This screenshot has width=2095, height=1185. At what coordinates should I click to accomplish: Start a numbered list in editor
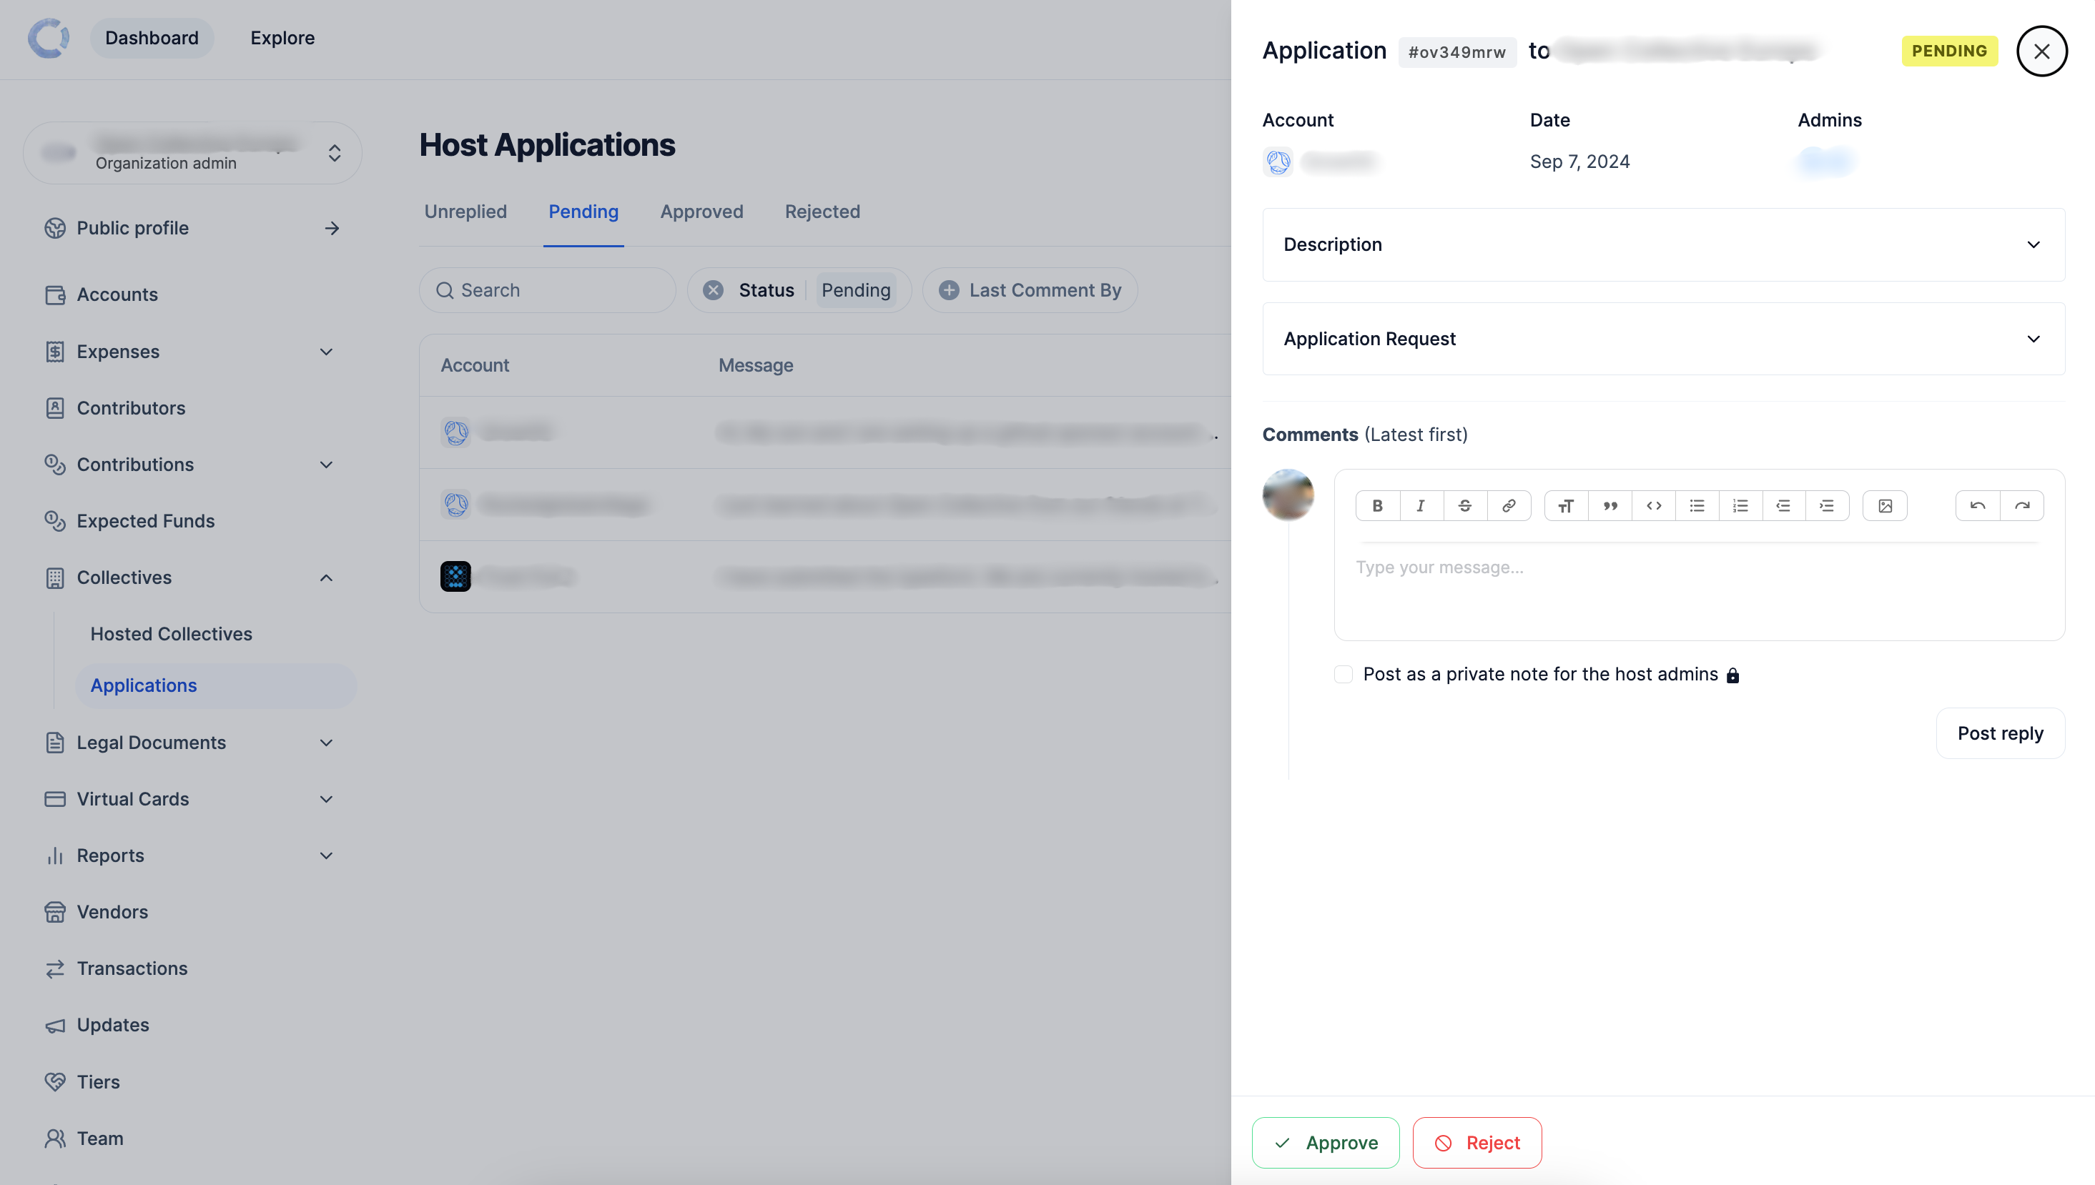pos(1740,505)
